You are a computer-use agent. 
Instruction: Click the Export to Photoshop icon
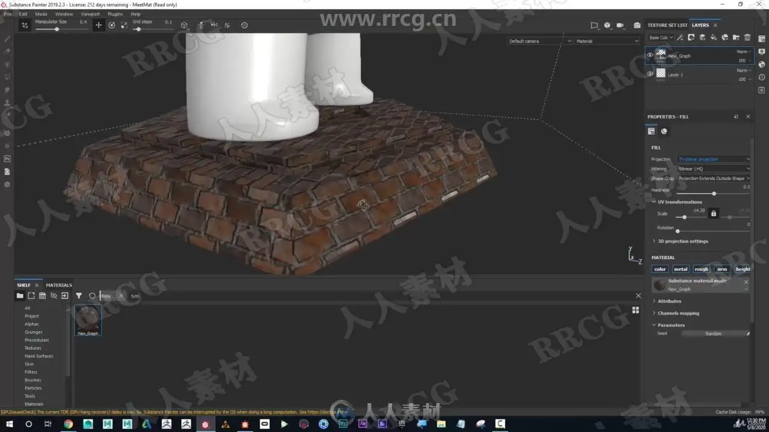7,159
